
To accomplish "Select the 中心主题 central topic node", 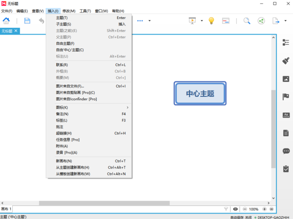I will point(200,93).
